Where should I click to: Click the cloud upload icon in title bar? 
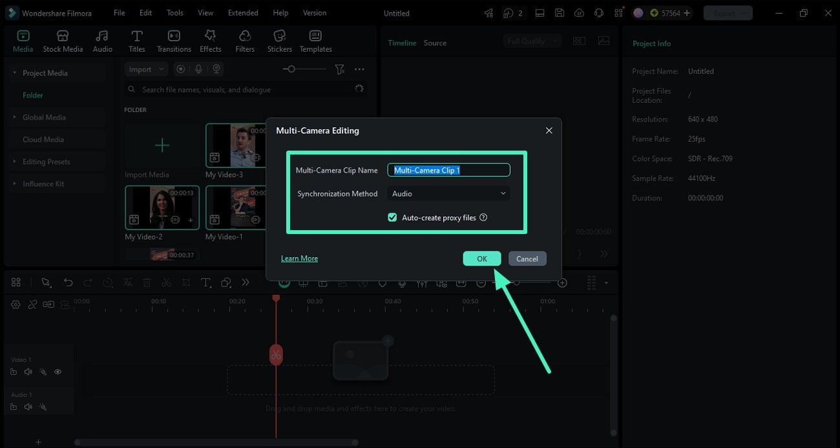[x=579, y=13]
